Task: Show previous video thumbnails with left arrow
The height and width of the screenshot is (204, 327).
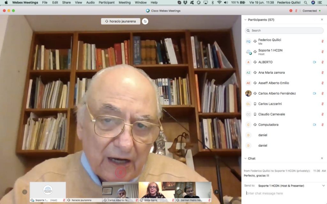Action: pyautogui.click(x=25, y=192)
